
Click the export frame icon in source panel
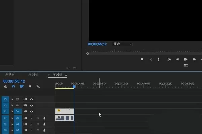click(x=75, y=68)
